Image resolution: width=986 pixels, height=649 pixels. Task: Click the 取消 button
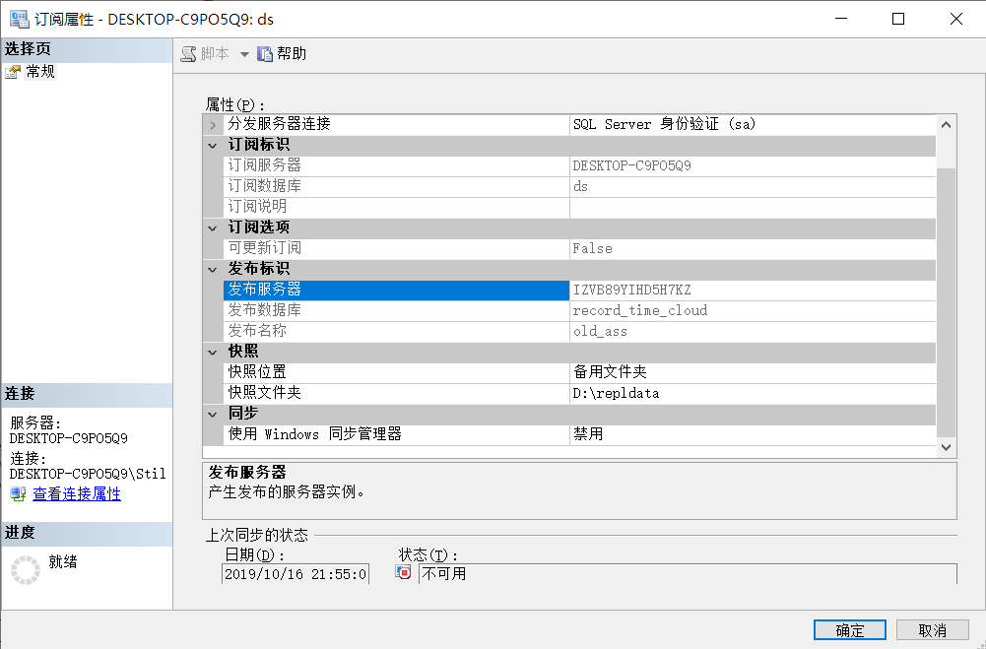coord(932,630)
